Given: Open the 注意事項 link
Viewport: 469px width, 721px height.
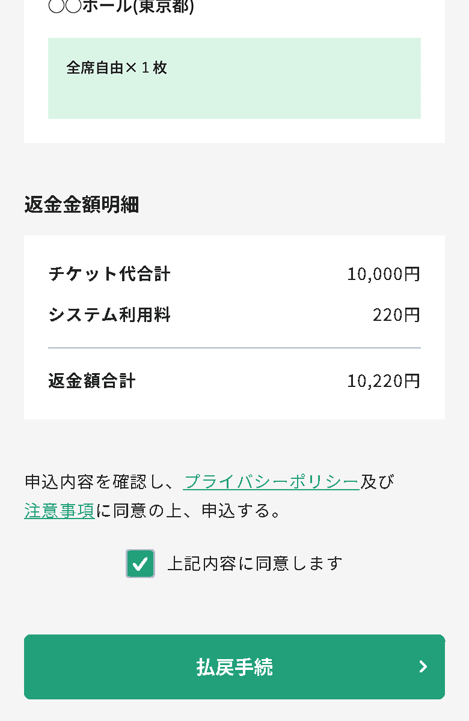Looking at the screenshot, I should tap(60, 511).
